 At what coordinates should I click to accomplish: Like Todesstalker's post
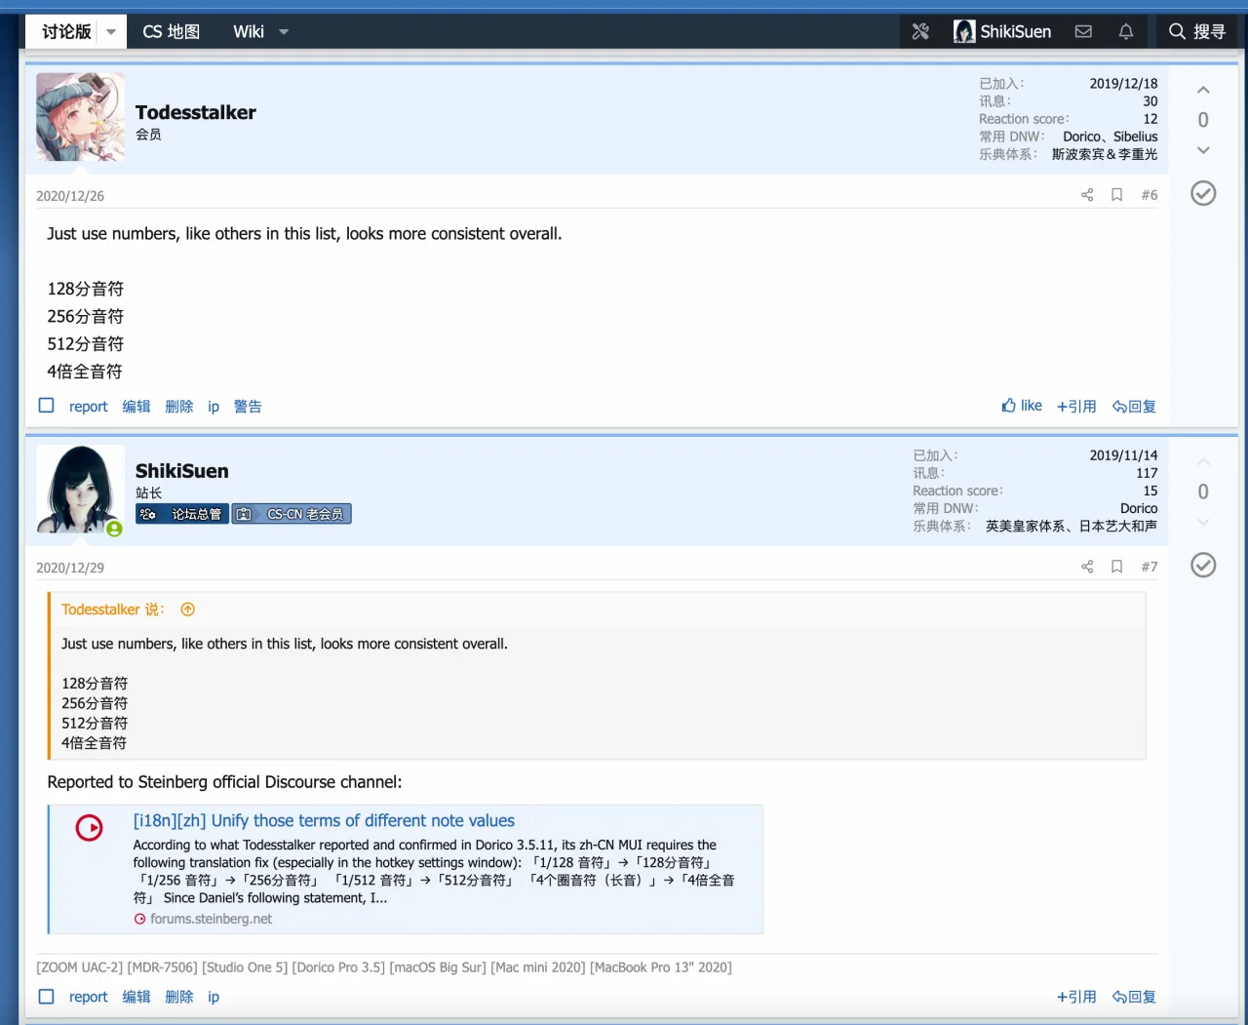[x=1022, y=406]
